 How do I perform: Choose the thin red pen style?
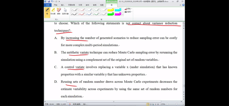[82, 10]
